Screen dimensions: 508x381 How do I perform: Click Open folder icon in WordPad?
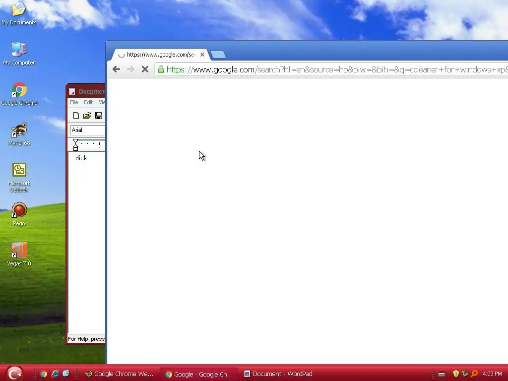click(87, 115)
